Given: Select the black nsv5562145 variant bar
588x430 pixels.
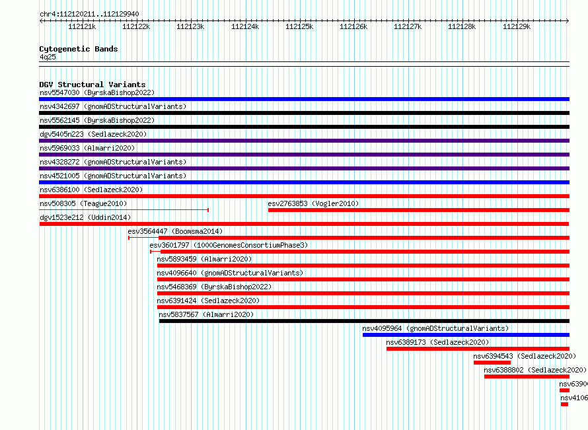Looking at the screenshot, I should pos(304,127).
